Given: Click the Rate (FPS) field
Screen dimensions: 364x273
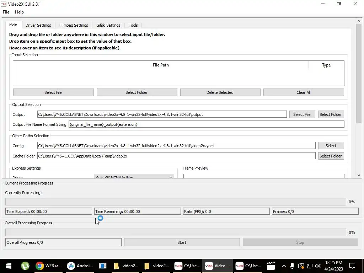Looking at the screenshot, I should 226,211.
